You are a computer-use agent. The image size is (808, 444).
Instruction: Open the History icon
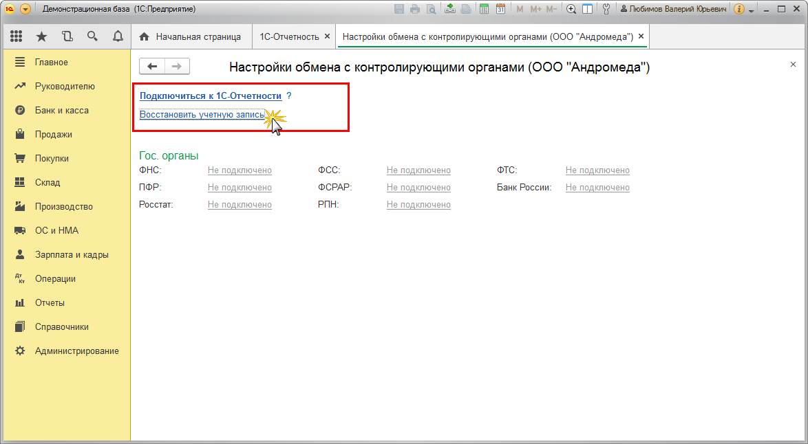(67, 36)
